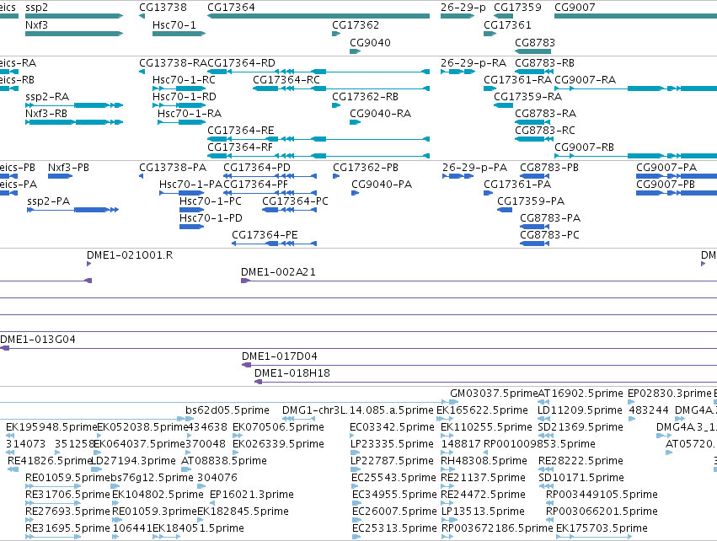
Task: Click EST DMG1-chr3L.14.085.a.5prime
Action: (298, 419)
